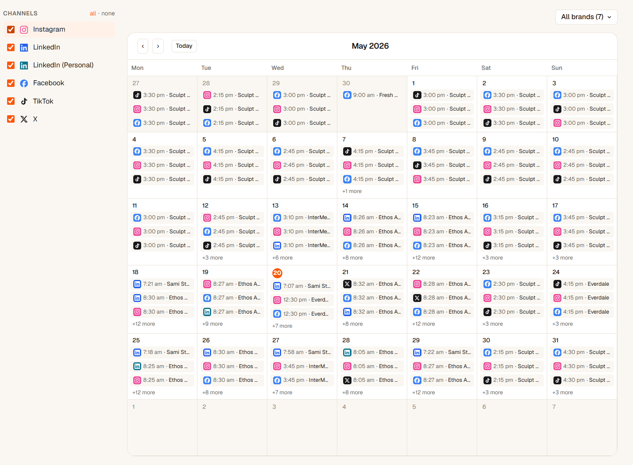
Task: Click the TikTok icon in the Channels list
Action: pos(24,101)
